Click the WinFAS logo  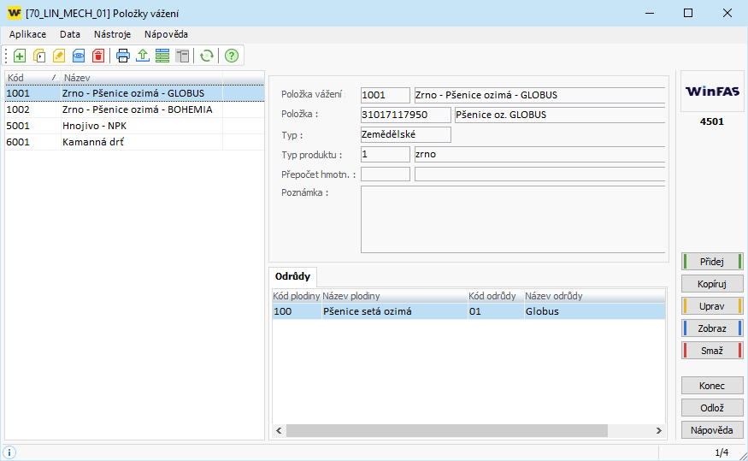click(712, 92)
